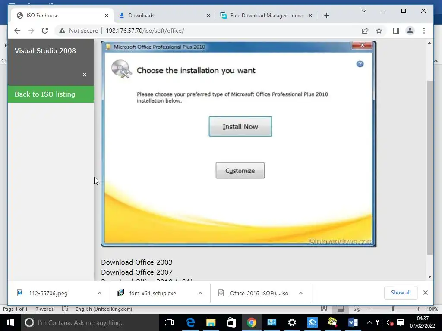This screenshot has height=331, width=442.
Task: Switch Word to Print Layout view
Action: [340, 309]
